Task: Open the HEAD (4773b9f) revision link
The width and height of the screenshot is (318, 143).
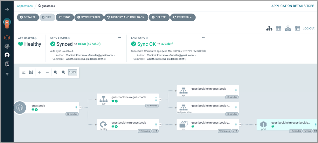Action: 89,44
